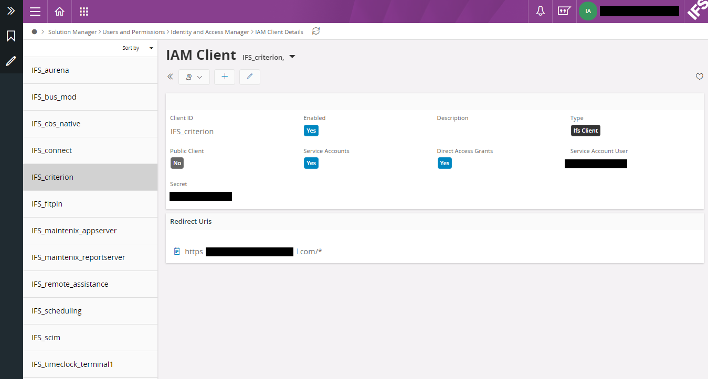Navigate to Identity and Access Manager breadcrumb
The image size is (708, 379).
click(210, 32)
